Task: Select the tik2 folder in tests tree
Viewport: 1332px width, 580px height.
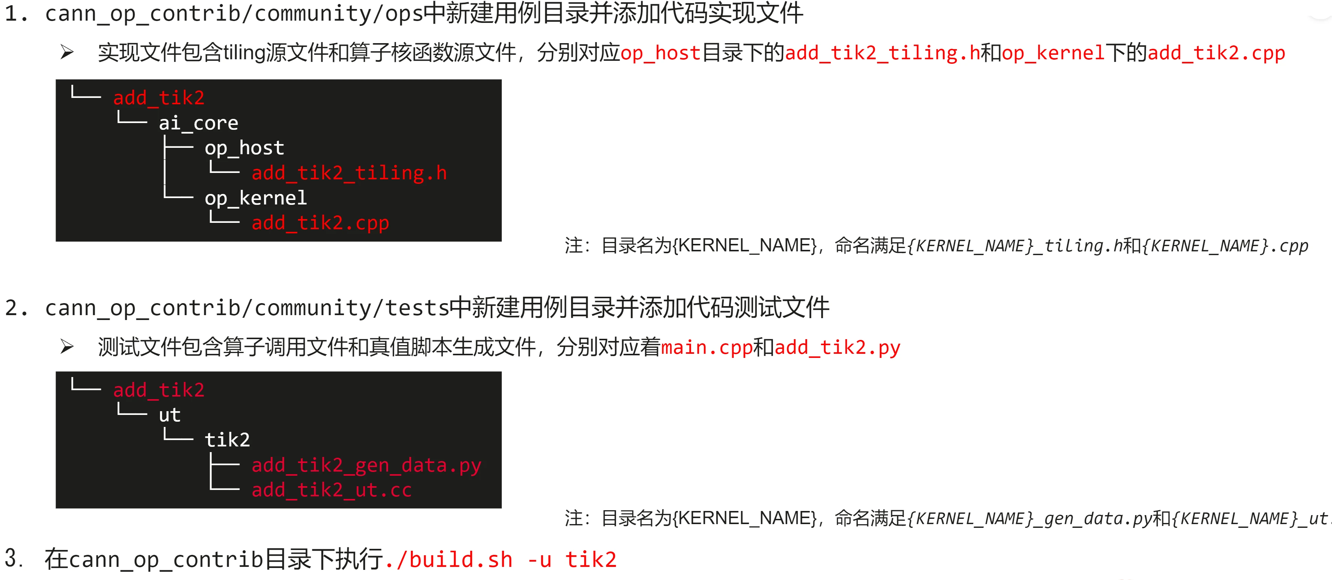Action: tap(227, 440)
